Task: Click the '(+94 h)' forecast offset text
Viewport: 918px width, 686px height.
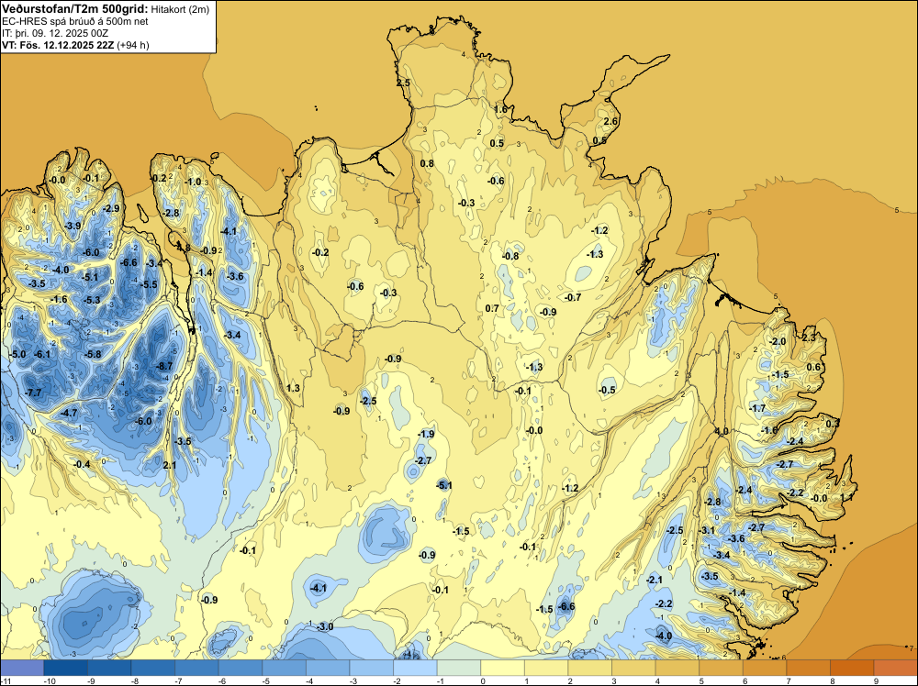Action: (133, 45)
